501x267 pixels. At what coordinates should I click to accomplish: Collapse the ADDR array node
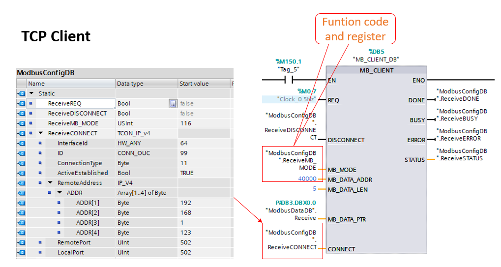pyautogui.click(x=59, y=193)
